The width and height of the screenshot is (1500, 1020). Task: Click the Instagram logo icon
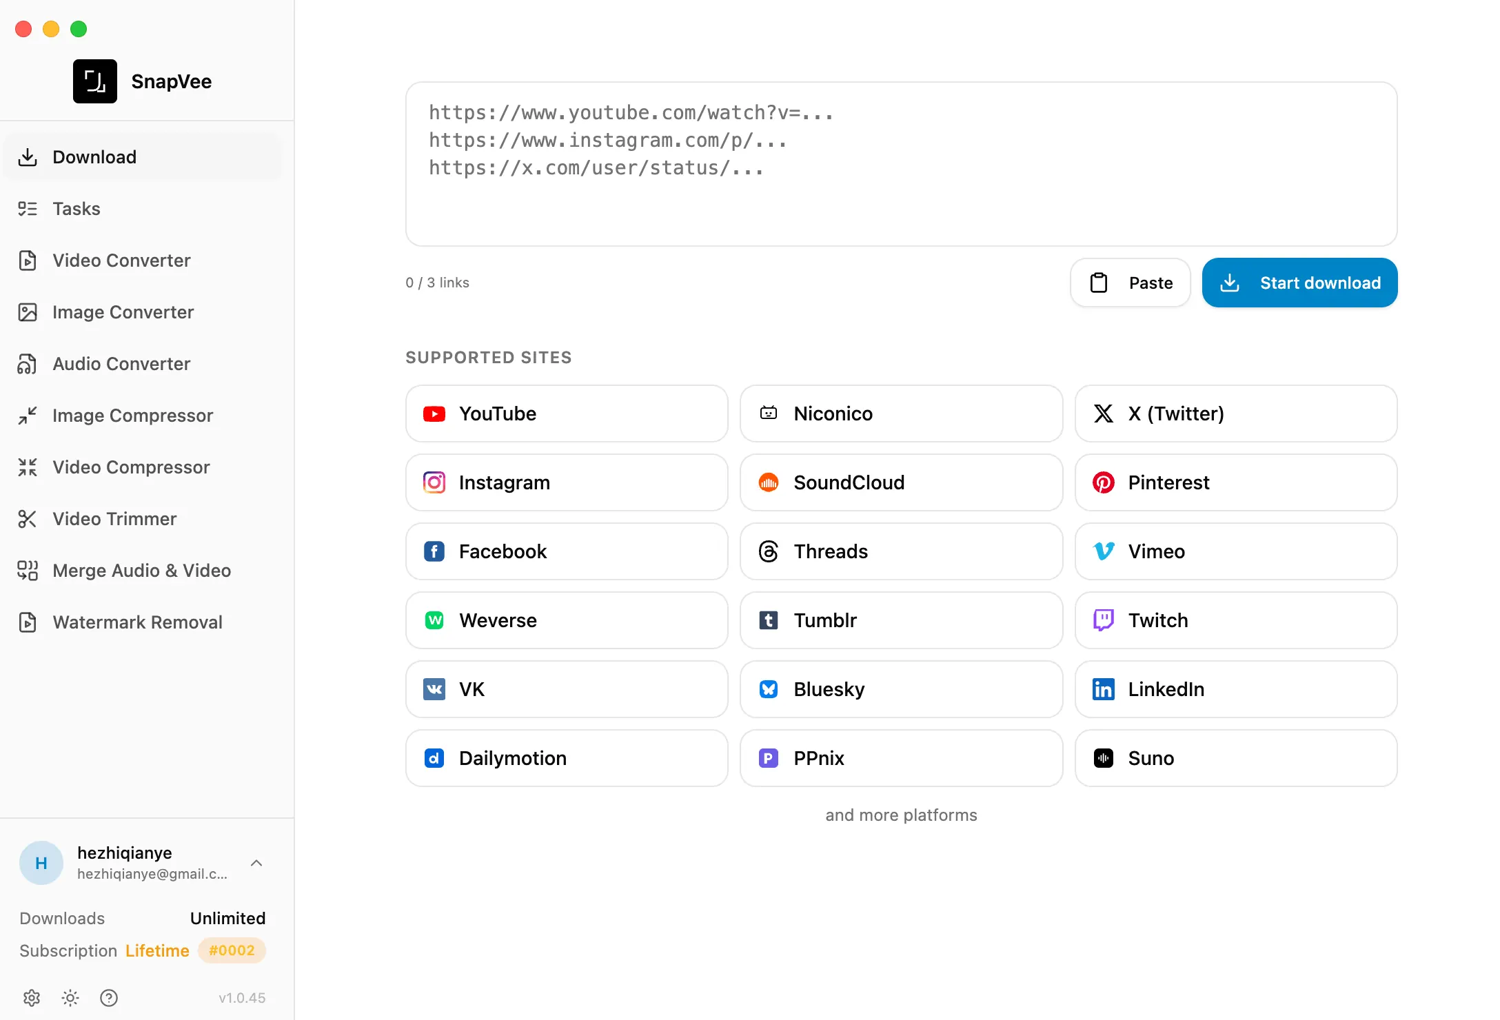[434, 482]
